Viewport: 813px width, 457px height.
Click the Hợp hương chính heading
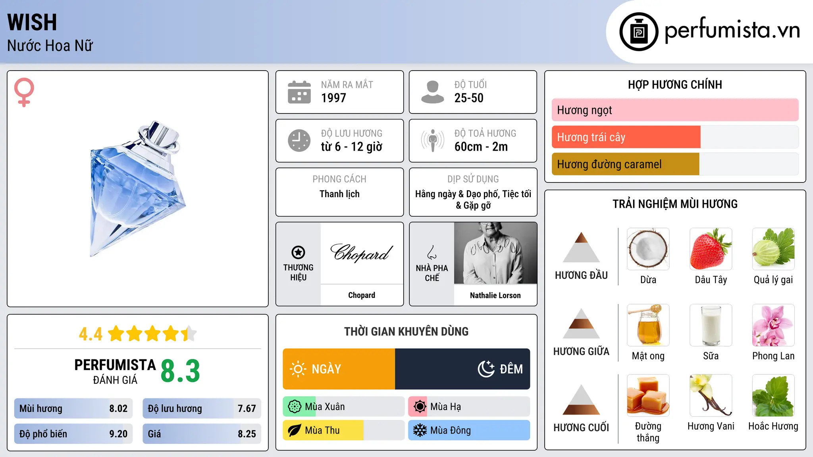675,84
